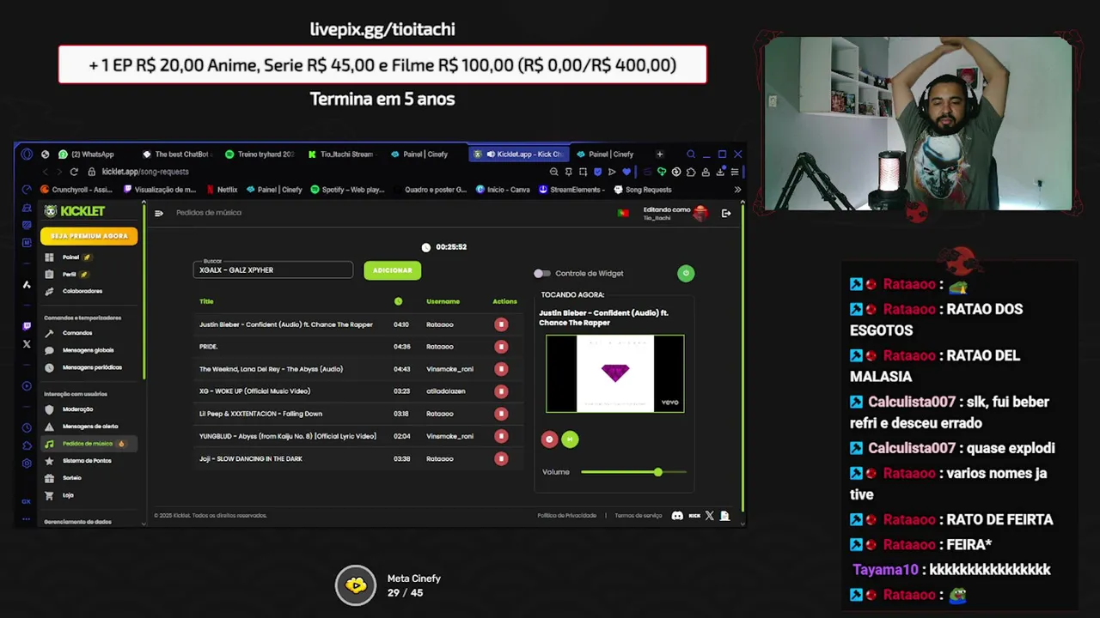
Task: Click the green power button near Controle de Widget
Action: point(685,273)
